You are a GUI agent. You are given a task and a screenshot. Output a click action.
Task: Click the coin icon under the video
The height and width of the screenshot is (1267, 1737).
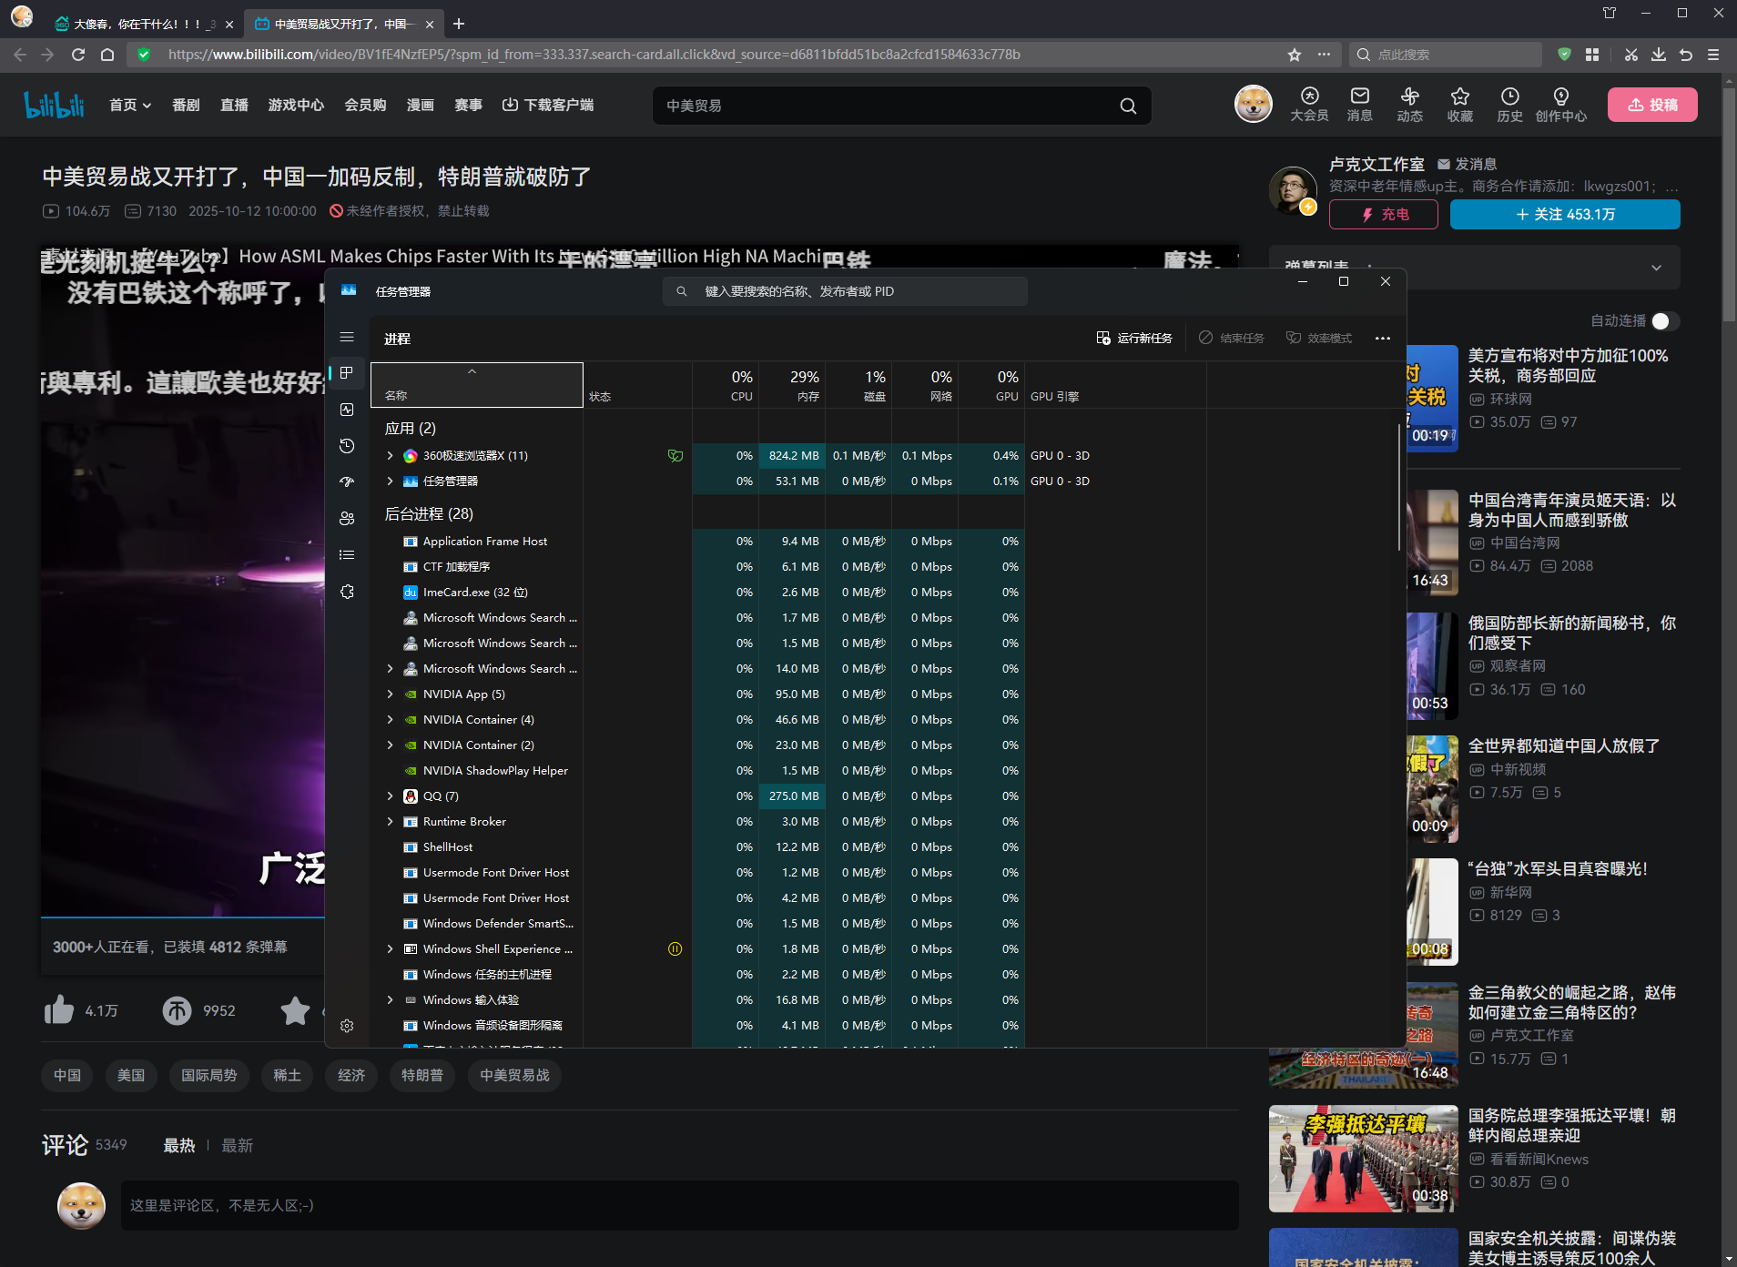178,1010
